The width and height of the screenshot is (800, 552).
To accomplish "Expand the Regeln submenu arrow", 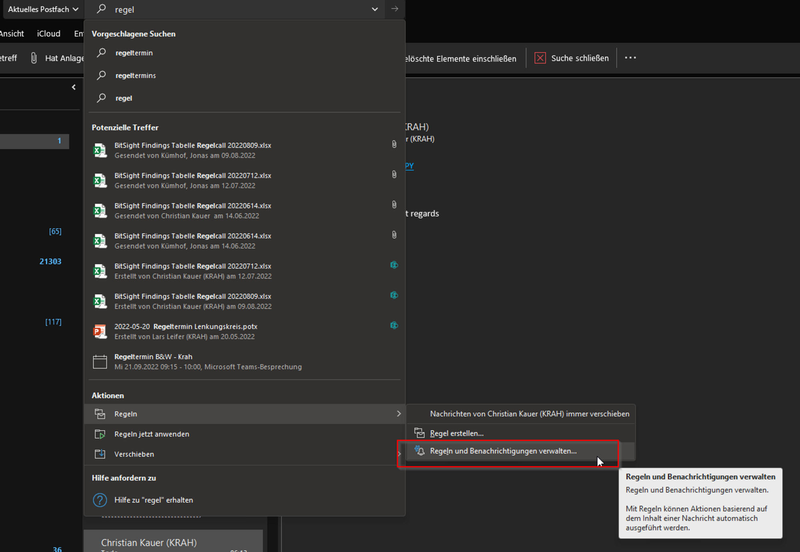I will 399,414.
